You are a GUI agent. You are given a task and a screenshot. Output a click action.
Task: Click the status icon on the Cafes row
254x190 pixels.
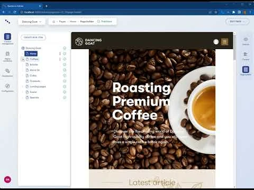tap(65, 75)
